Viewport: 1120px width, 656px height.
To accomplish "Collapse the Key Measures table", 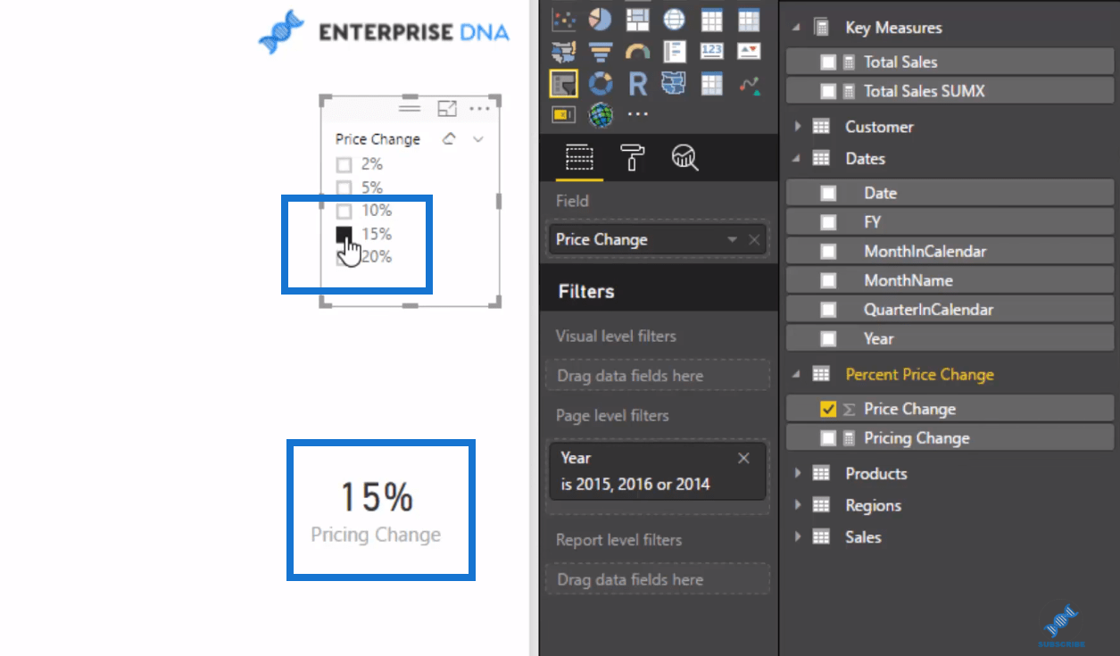I will click(796, 29).
